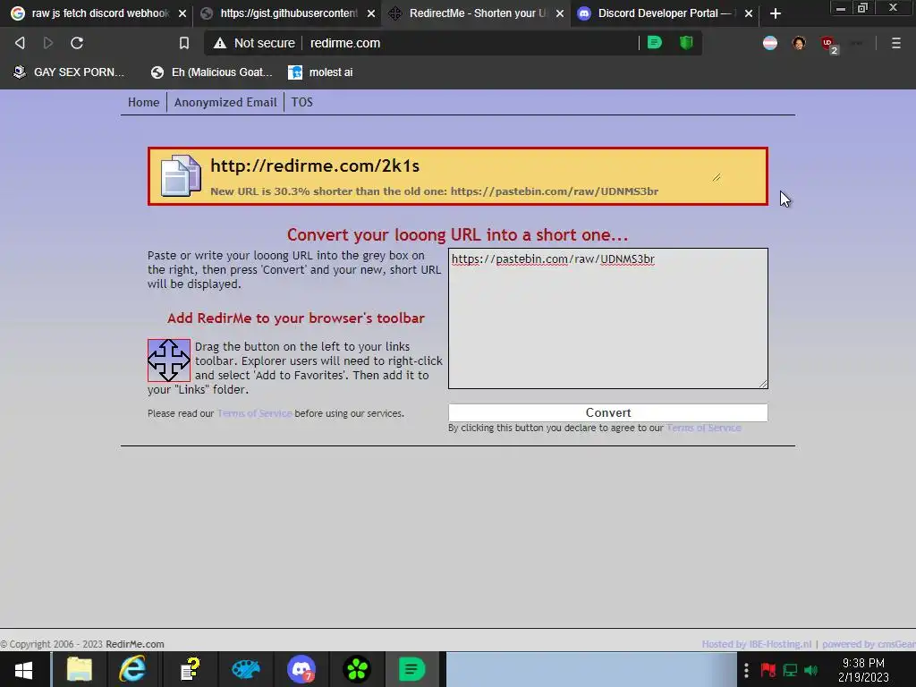Image resolution: width=916 pixels, height=687 pixels.
Task: Launch Internet Explorer from the taskbar
Action: 132,669
